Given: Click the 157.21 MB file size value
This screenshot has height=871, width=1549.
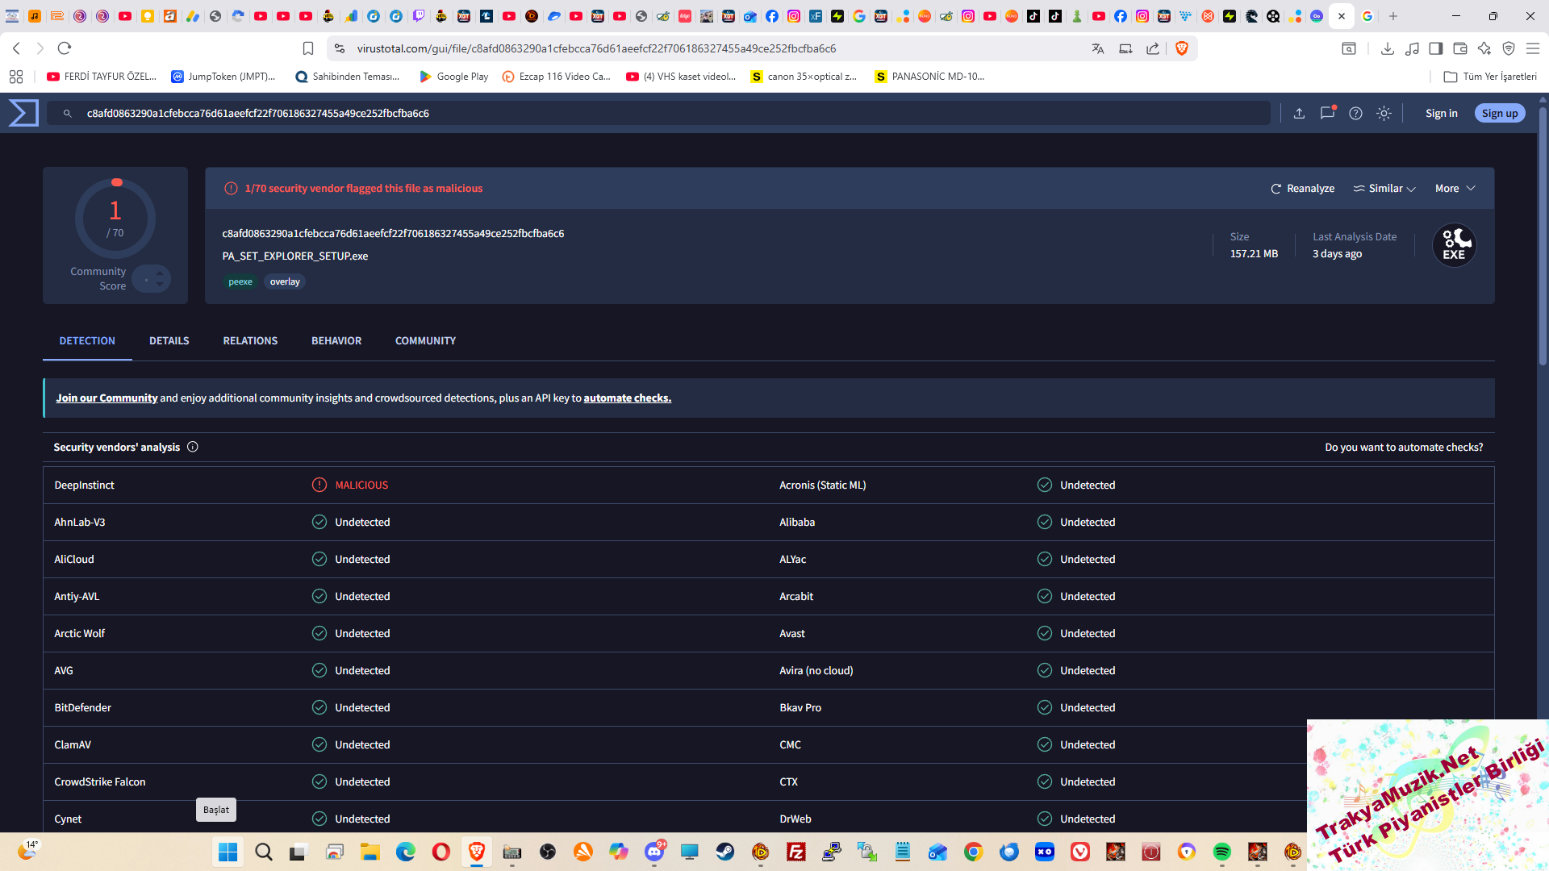Looking at the screenshot, I should click(x=1254, y=254).
